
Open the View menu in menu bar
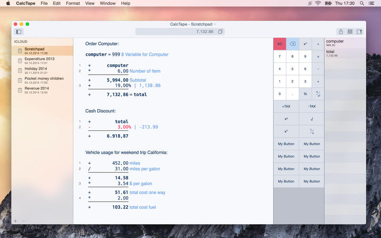pos(90,3)
